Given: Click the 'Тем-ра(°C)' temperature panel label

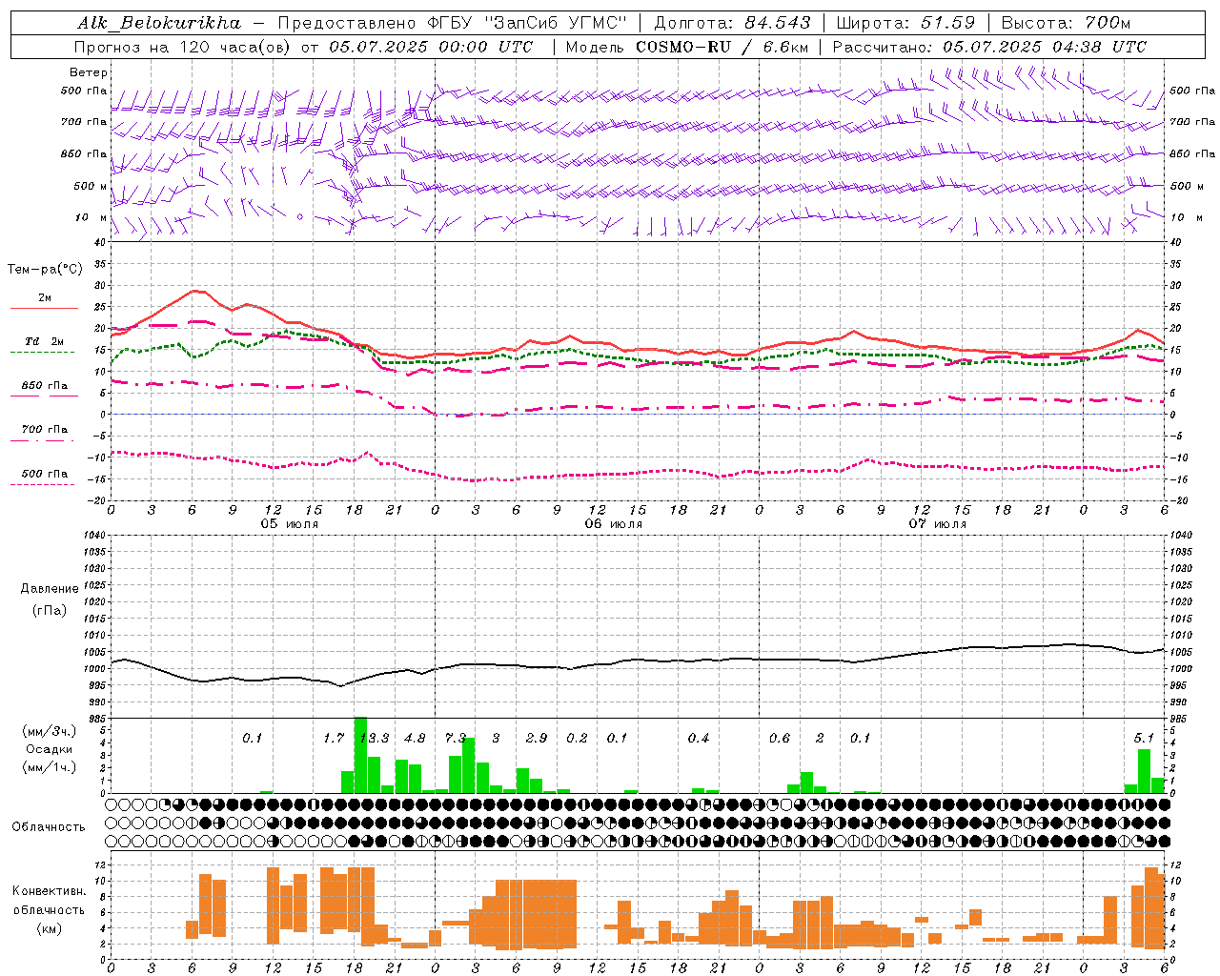Looking at the screenshot, I should (x=45, y=270).
